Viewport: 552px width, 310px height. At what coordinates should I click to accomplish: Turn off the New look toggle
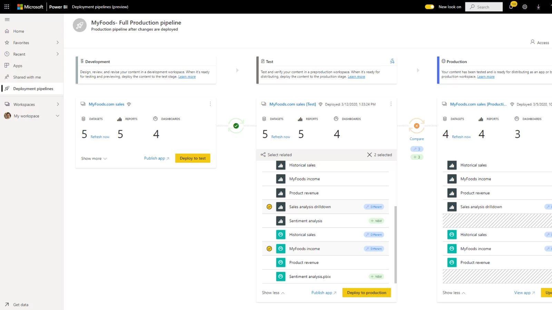[x=430, y=7]
